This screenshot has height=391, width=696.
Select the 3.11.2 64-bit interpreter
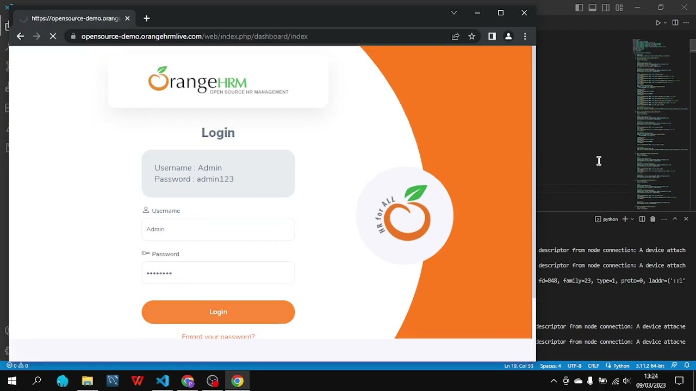650,365
